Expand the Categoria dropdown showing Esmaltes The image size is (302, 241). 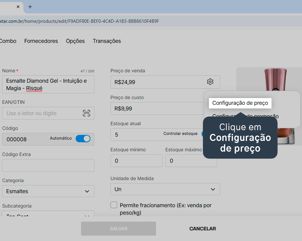[48, 191]
